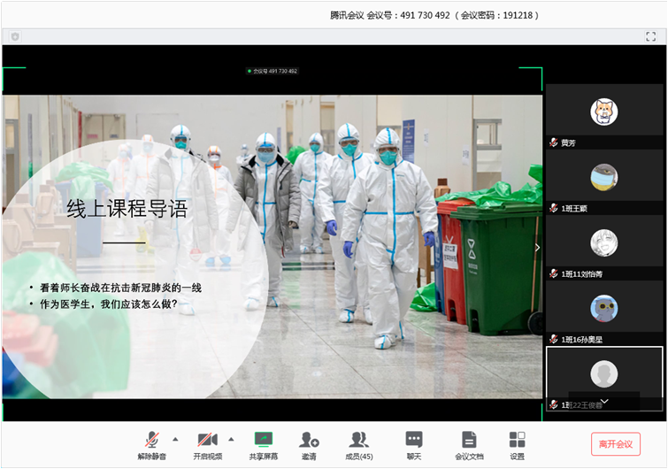Start screen sharing via 共享屏幕
Viewport: 668px width, 469px height.
click(x=263, y=443)
